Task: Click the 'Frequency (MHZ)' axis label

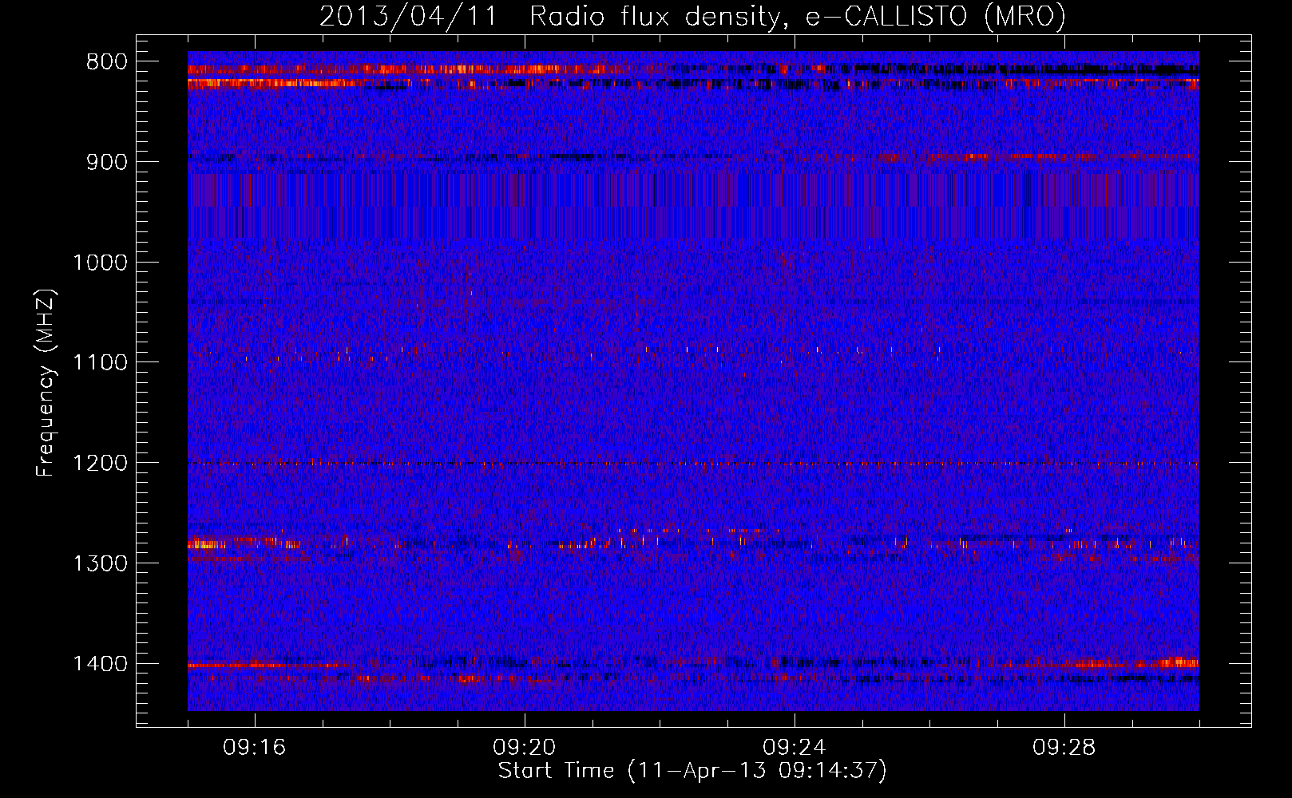Action: pos(46,382)
